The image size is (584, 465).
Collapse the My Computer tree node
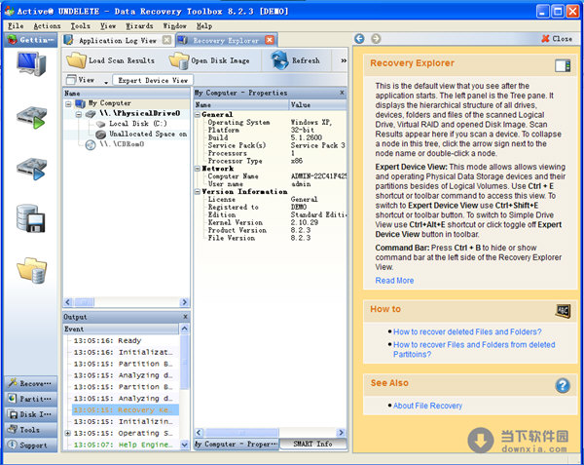68,103
